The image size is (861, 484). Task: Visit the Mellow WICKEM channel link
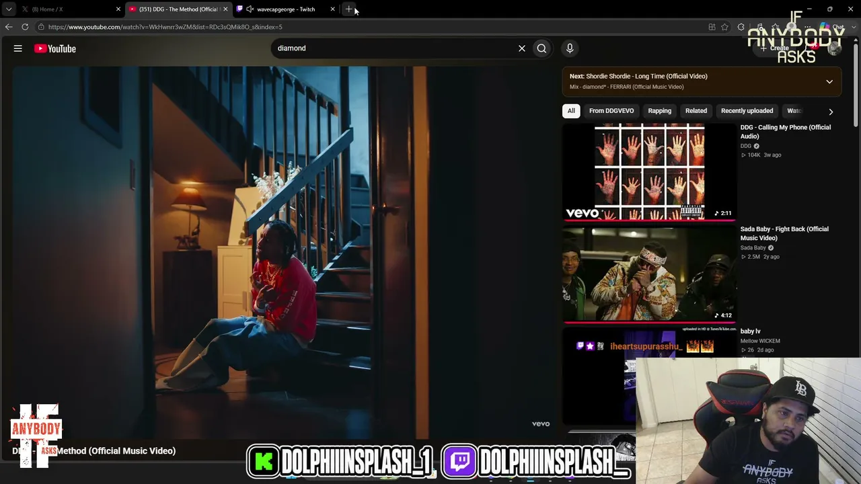click(760, 341)
